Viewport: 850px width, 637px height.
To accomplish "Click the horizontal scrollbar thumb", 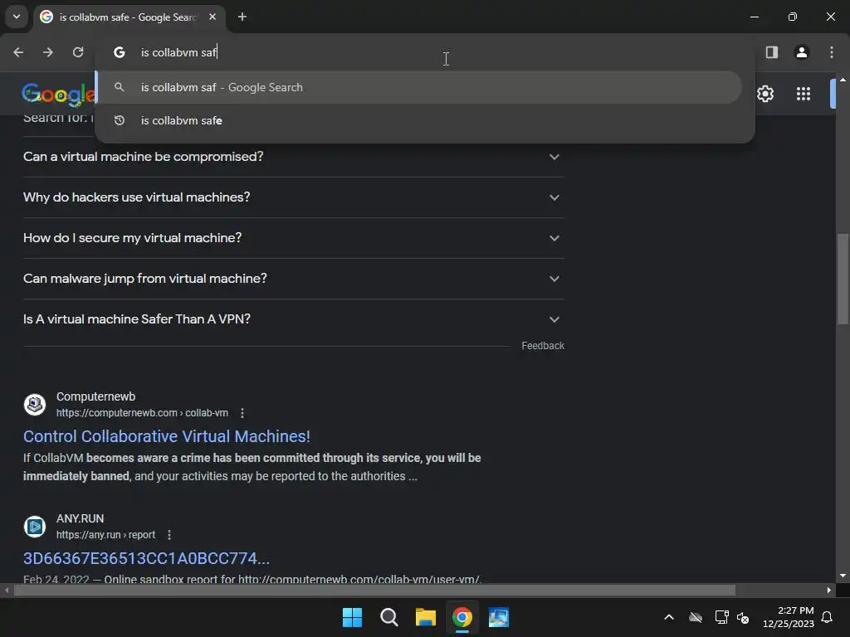I will (374, 590).
